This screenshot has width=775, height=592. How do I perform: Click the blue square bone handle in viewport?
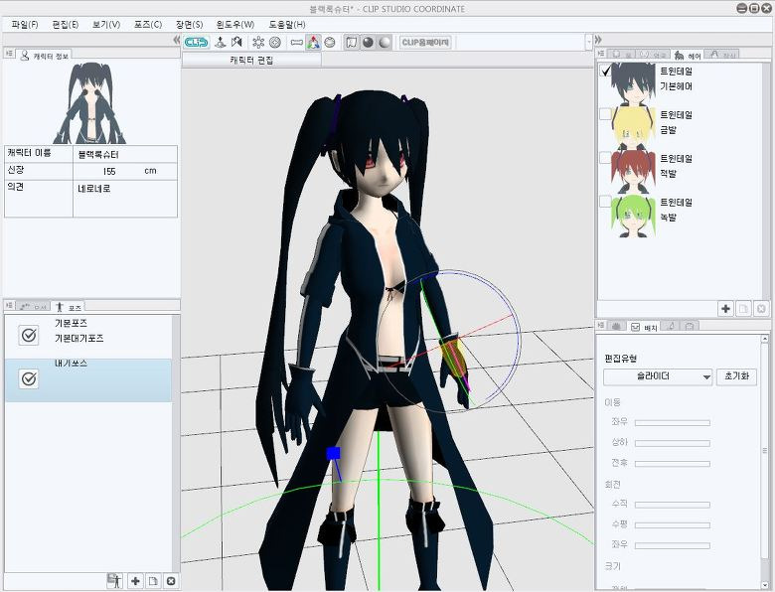pos(334,453)
